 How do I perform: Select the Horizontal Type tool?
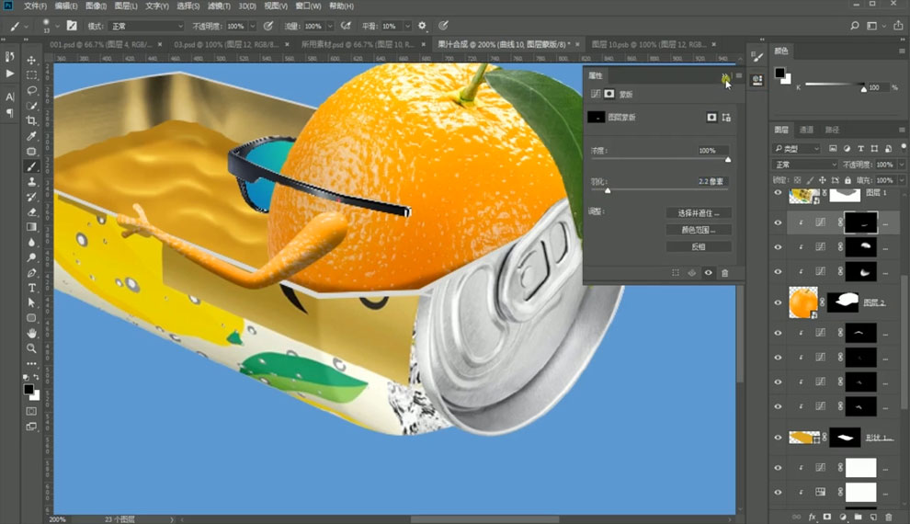pyautogui.click(x=31, y=288)
